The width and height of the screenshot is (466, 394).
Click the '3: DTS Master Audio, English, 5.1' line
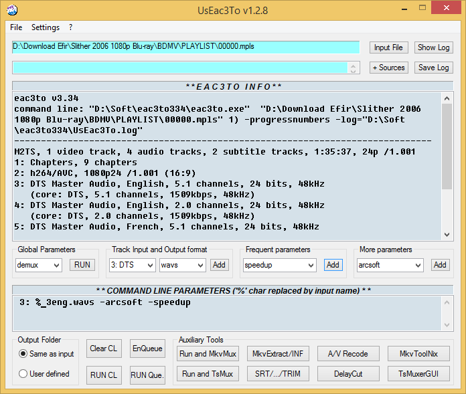coord(169,184)
